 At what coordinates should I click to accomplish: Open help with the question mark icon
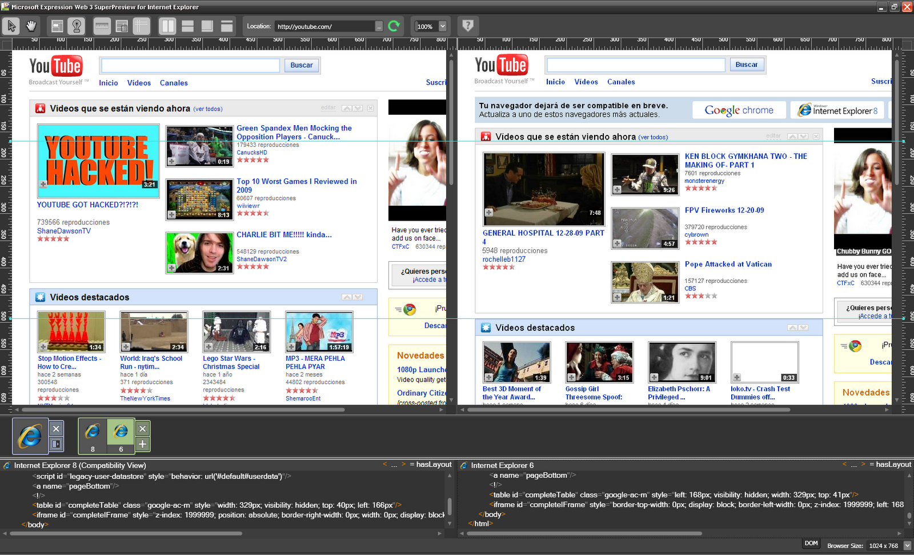click(x=468, y=26)
